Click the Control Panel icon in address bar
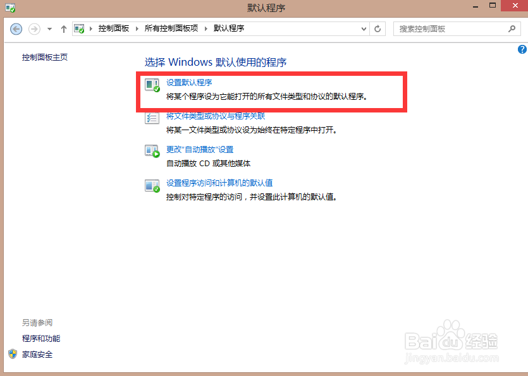 click(78, 28)
